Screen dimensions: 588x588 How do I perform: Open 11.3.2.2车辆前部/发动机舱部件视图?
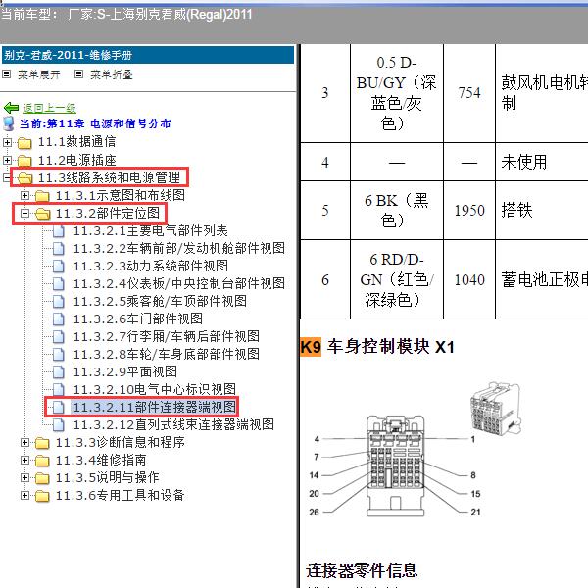click(179, 248)
